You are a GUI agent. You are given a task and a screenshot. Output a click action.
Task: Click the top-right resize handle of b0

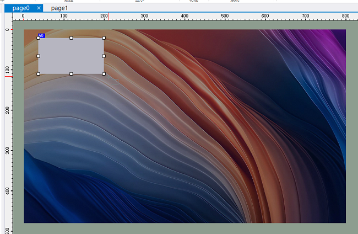tap(104, 38)
